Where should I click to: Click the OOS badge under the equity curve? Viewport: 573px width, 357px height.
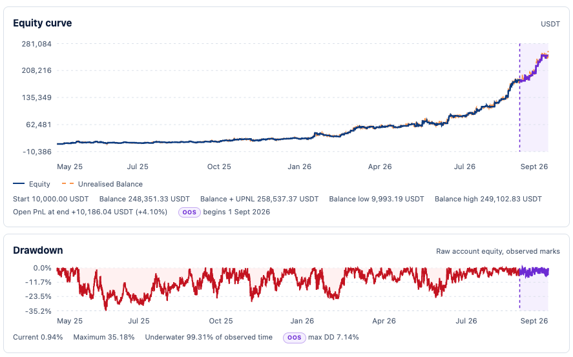(189, 212)
